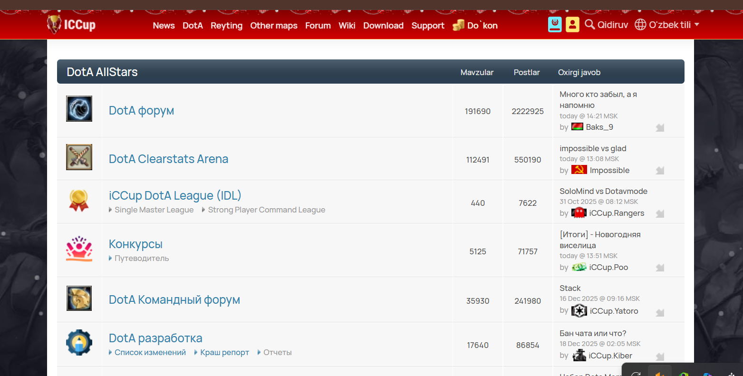The image size is (743, 376).
Task: View the Impossible user profile
Action: 609,170
